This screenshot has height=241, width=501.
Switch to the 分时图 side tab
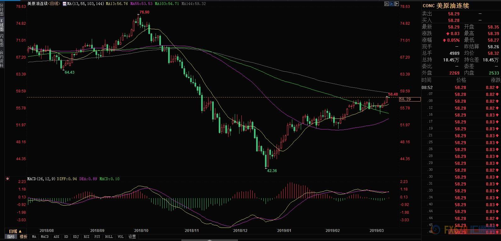[2, 10]
